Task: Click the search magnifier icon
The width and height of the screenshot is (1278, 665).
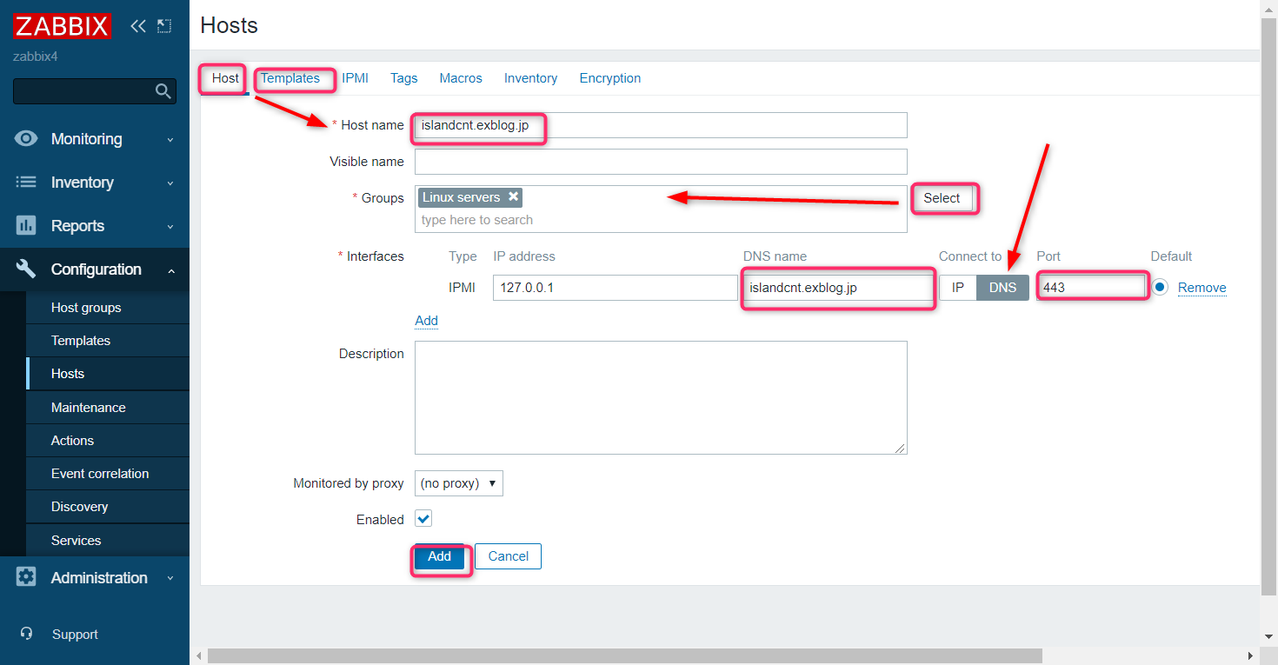Action: click(x=163, y=91)
